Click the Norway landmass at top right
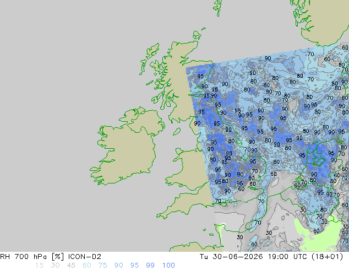The height and width of the screenshot is (270, 349). 329,20
